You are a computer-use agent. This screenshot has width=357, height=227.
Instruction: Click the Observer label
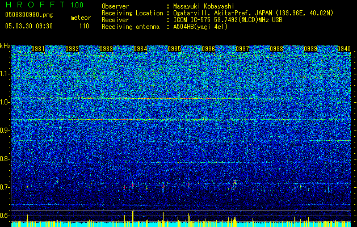tap(115, 6)
